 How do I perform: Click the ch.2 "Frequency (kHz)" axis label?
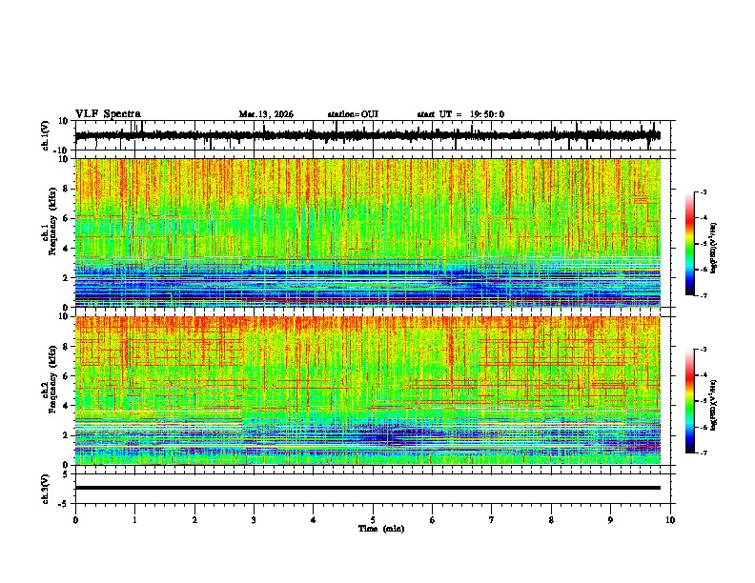(52, 379)
